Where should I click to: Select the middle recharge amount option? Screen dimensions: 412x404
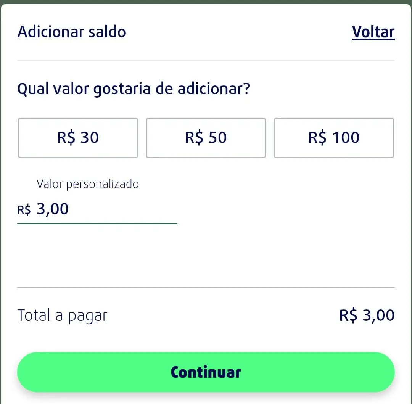[x=206, y=138]
